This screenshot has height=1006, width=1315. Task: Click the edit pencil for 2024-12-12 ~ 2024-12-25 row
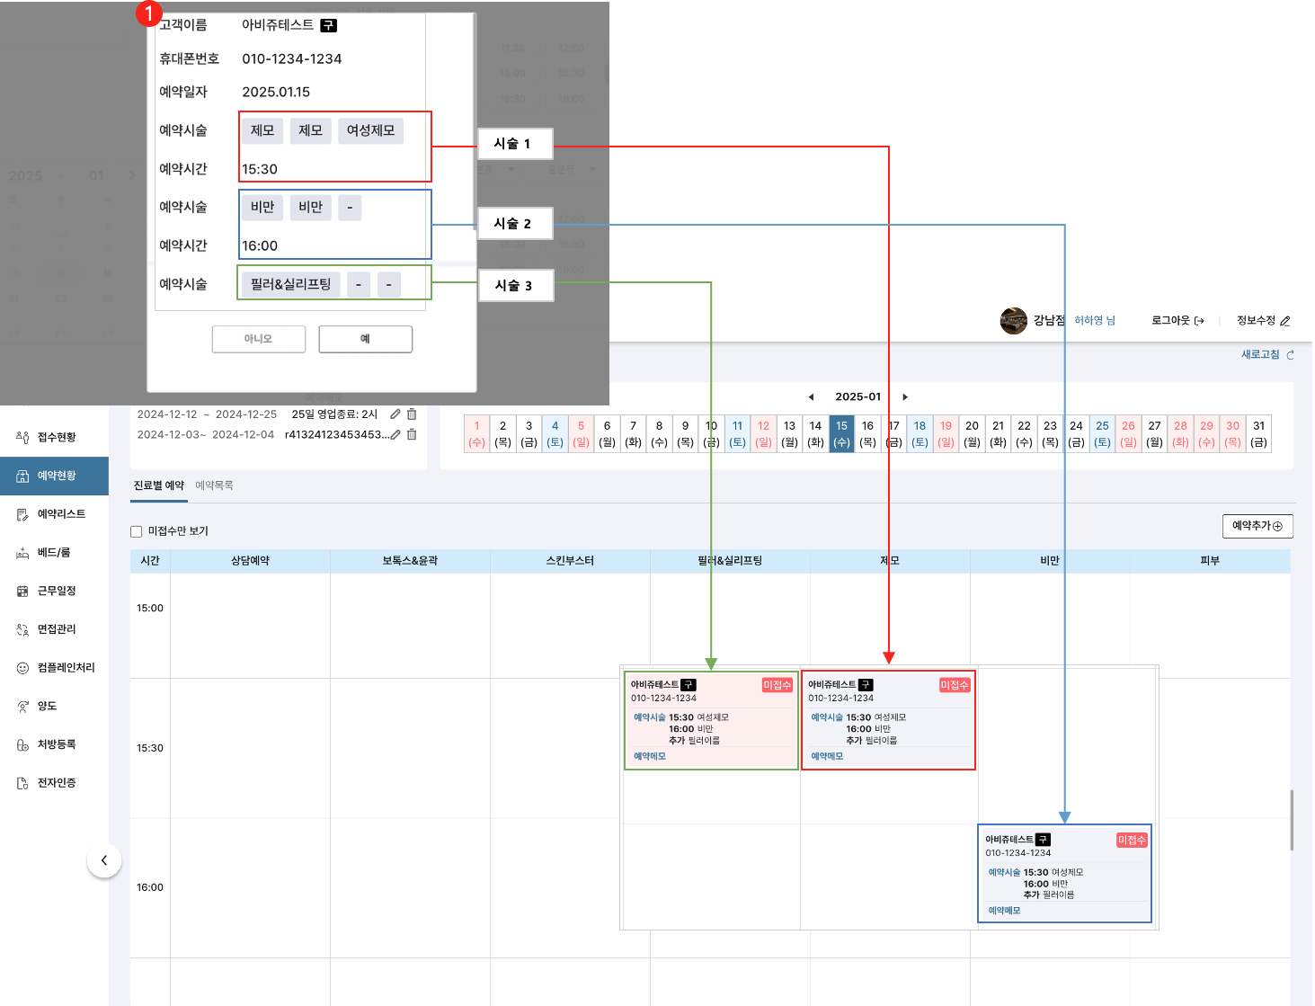point(395,414)
